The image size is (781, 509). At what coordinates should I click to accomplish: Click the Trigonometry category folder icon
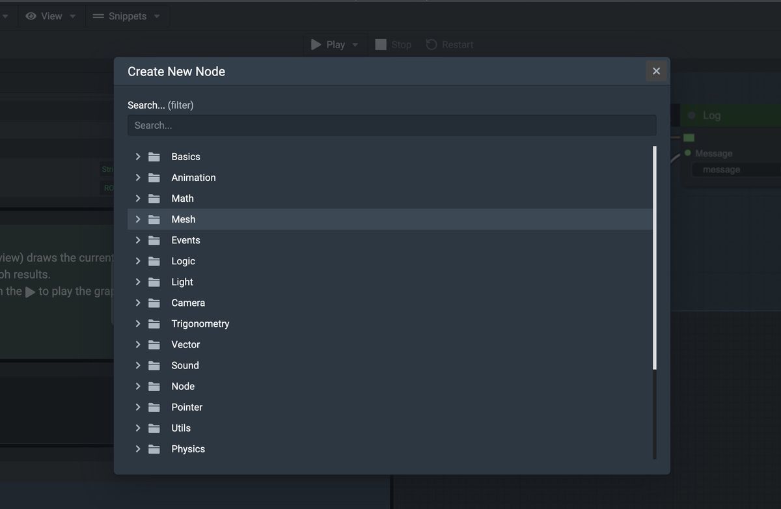(x=154, y=323)
